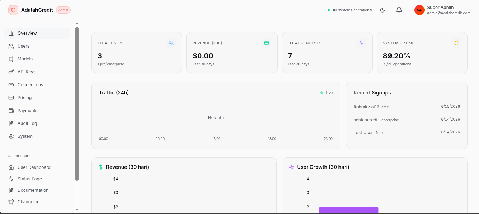Select the ftahmirz.a06 signup row

407,107
